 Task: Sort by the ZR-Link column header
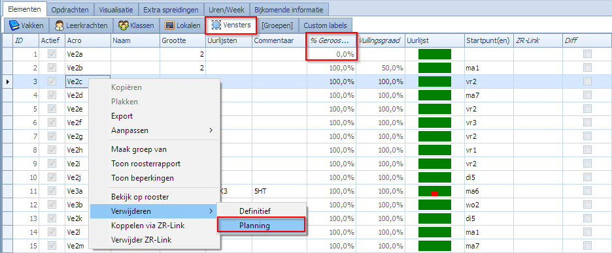tap(537, 40)
